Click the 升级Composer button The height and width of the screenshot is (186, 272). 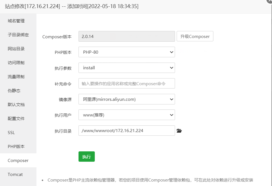(x=195, y=36)
